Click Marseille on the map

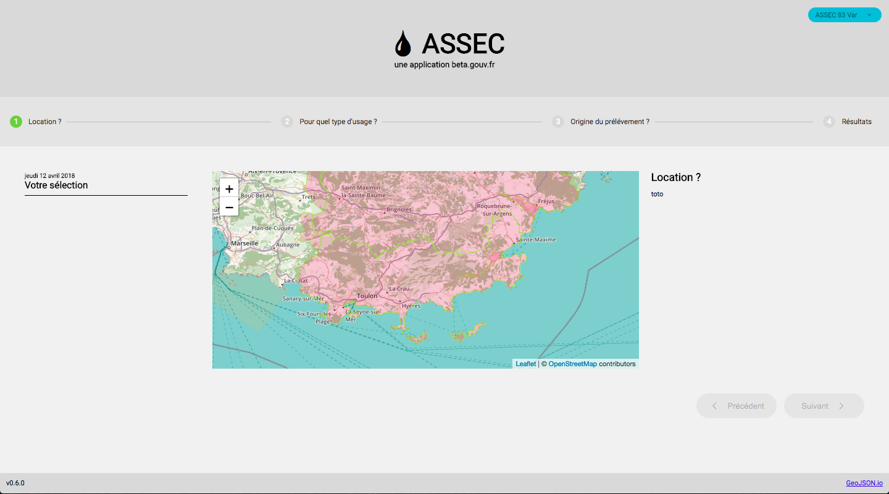244,243
